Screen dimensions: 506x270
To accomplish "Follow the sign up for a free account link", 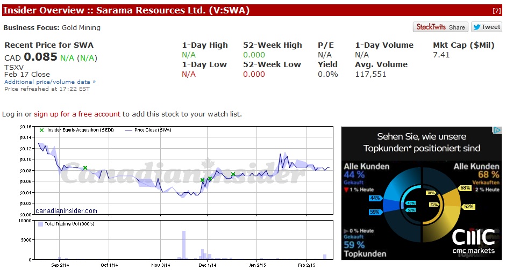I will tap(77, 114).
